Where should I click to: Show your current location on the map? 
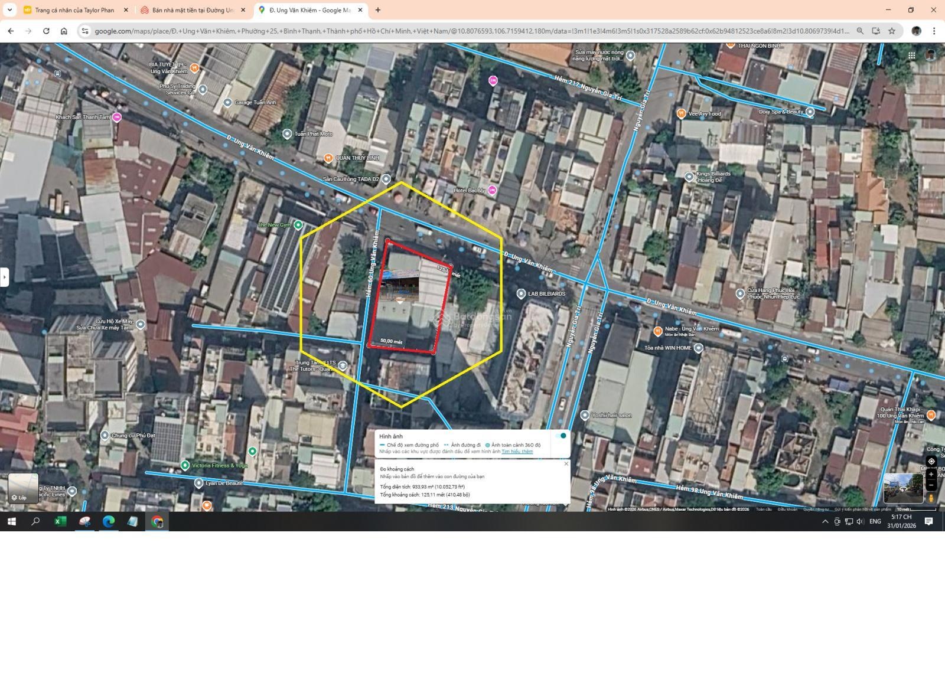click(931, 461)
